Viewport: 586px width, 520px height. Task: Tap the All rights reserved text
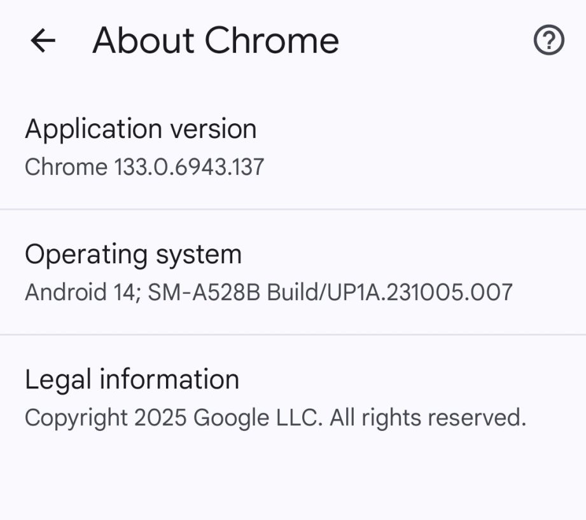point(428,418)
